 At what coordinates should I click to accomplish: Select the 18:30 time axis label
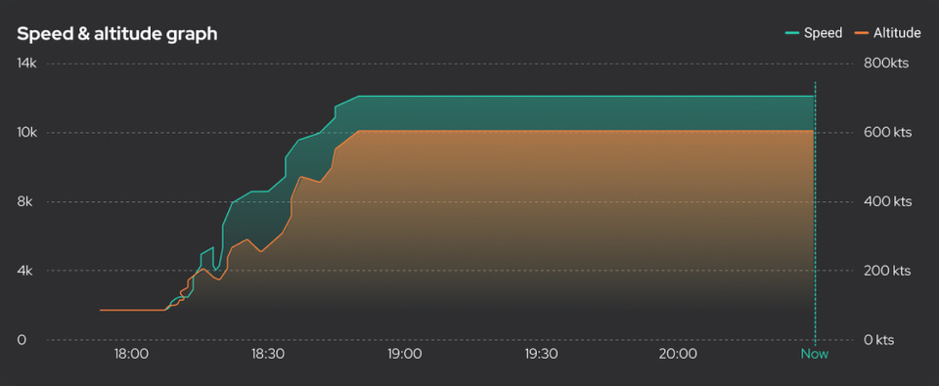[268, 355]
